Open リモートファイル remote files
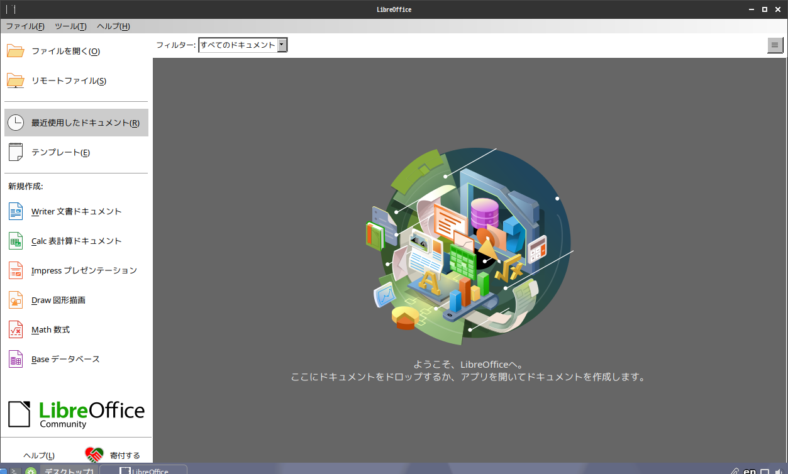 pyautogui.click(x=76, y=81)
